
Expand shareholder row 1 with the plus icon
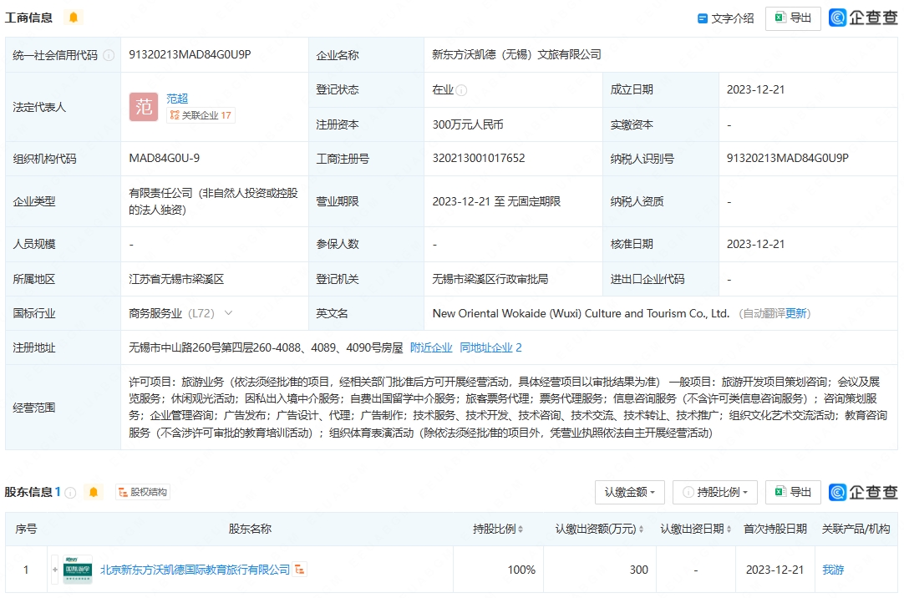click(x=55, y=570)
